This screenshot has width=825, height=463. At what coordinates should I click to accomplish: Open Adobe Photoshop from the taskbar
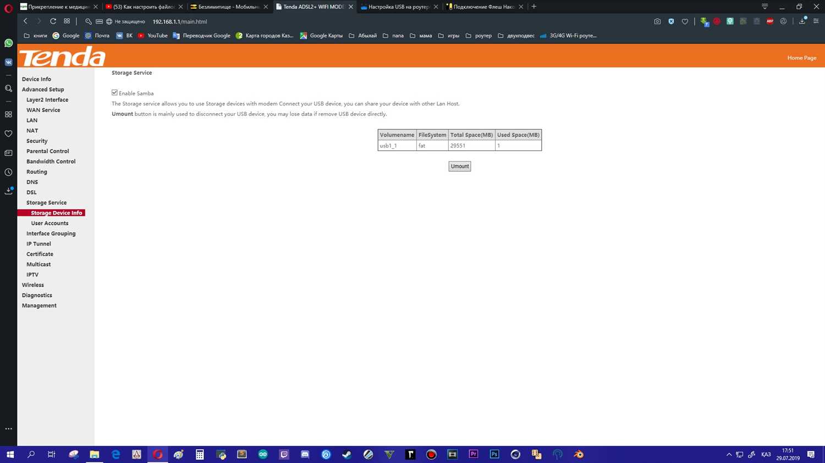point(494,454)
